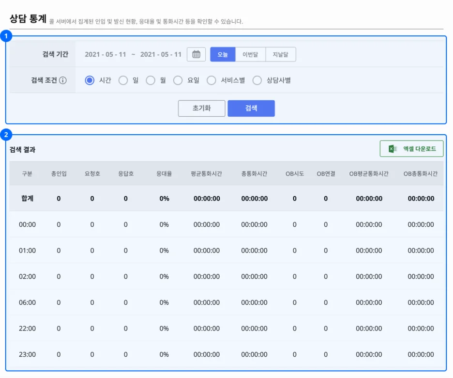Switch to the 지난달 period tab
Viewport: 453px width, 378px height.
[x=281, y=54]
